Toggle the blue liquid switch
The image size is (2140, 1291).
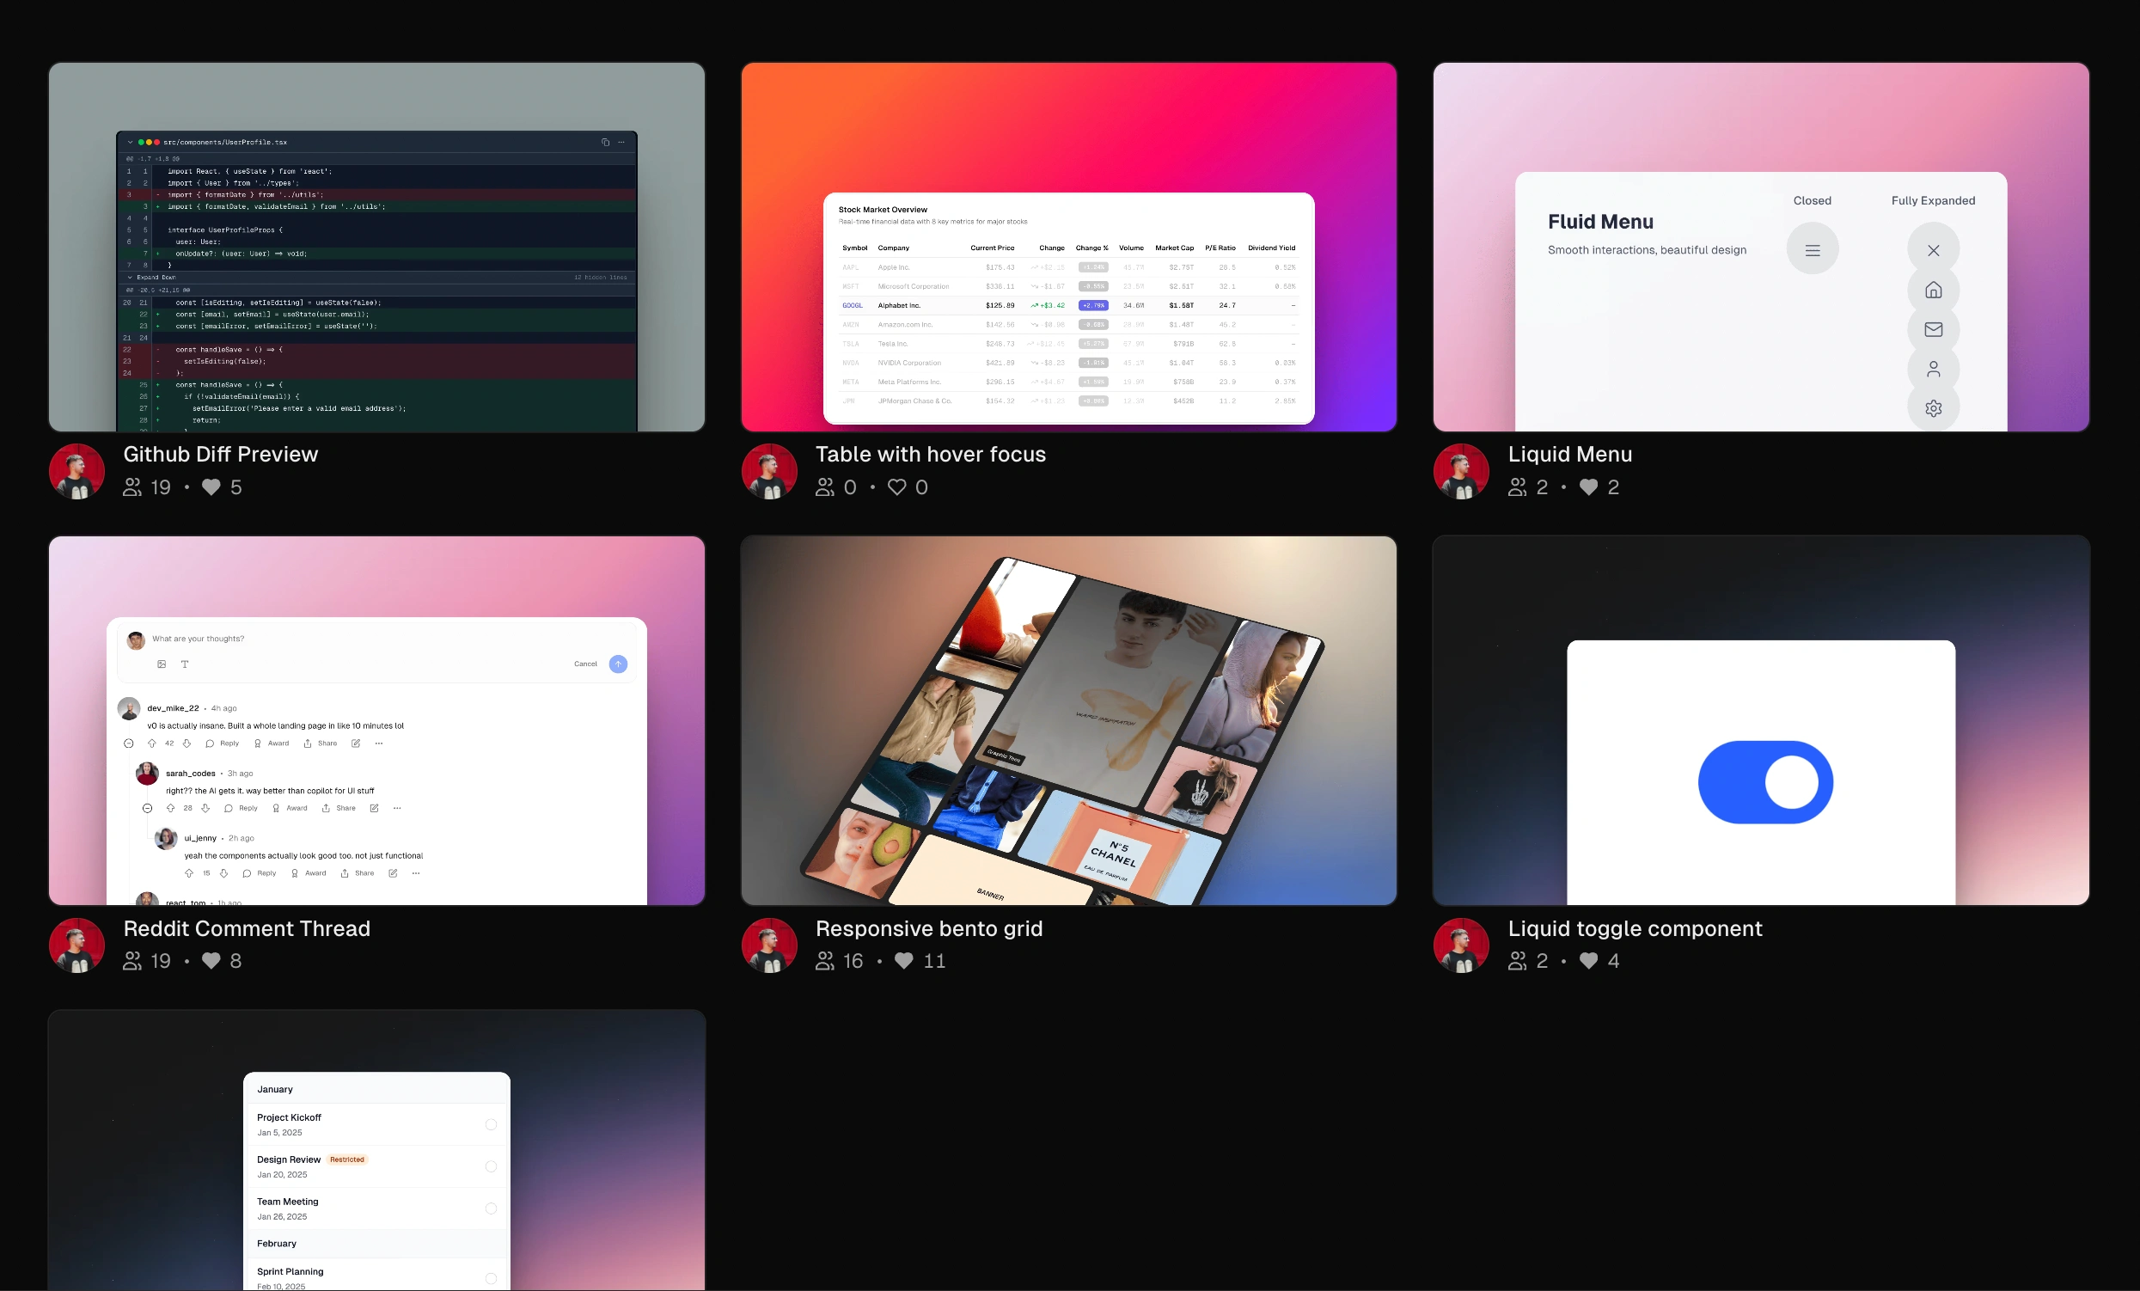pyautogui.click(x=1764, y=782)
